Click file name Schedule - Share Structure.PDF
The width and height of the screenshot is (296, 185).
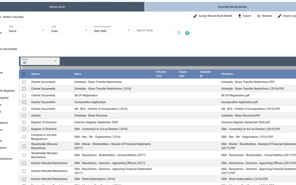[241, 116]
